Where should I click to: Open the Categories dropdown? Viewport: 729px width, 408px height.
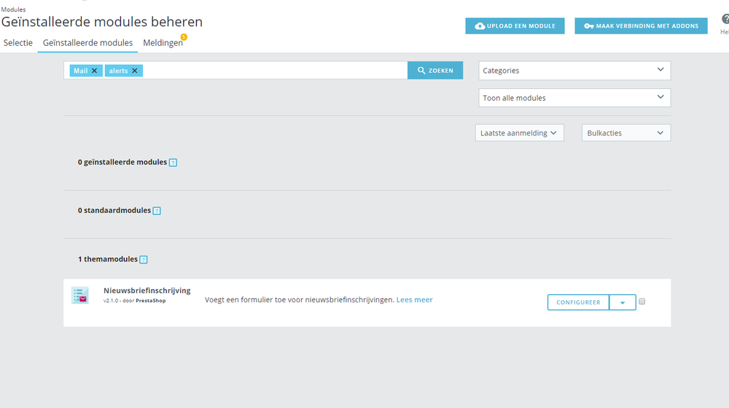point(574,71)
